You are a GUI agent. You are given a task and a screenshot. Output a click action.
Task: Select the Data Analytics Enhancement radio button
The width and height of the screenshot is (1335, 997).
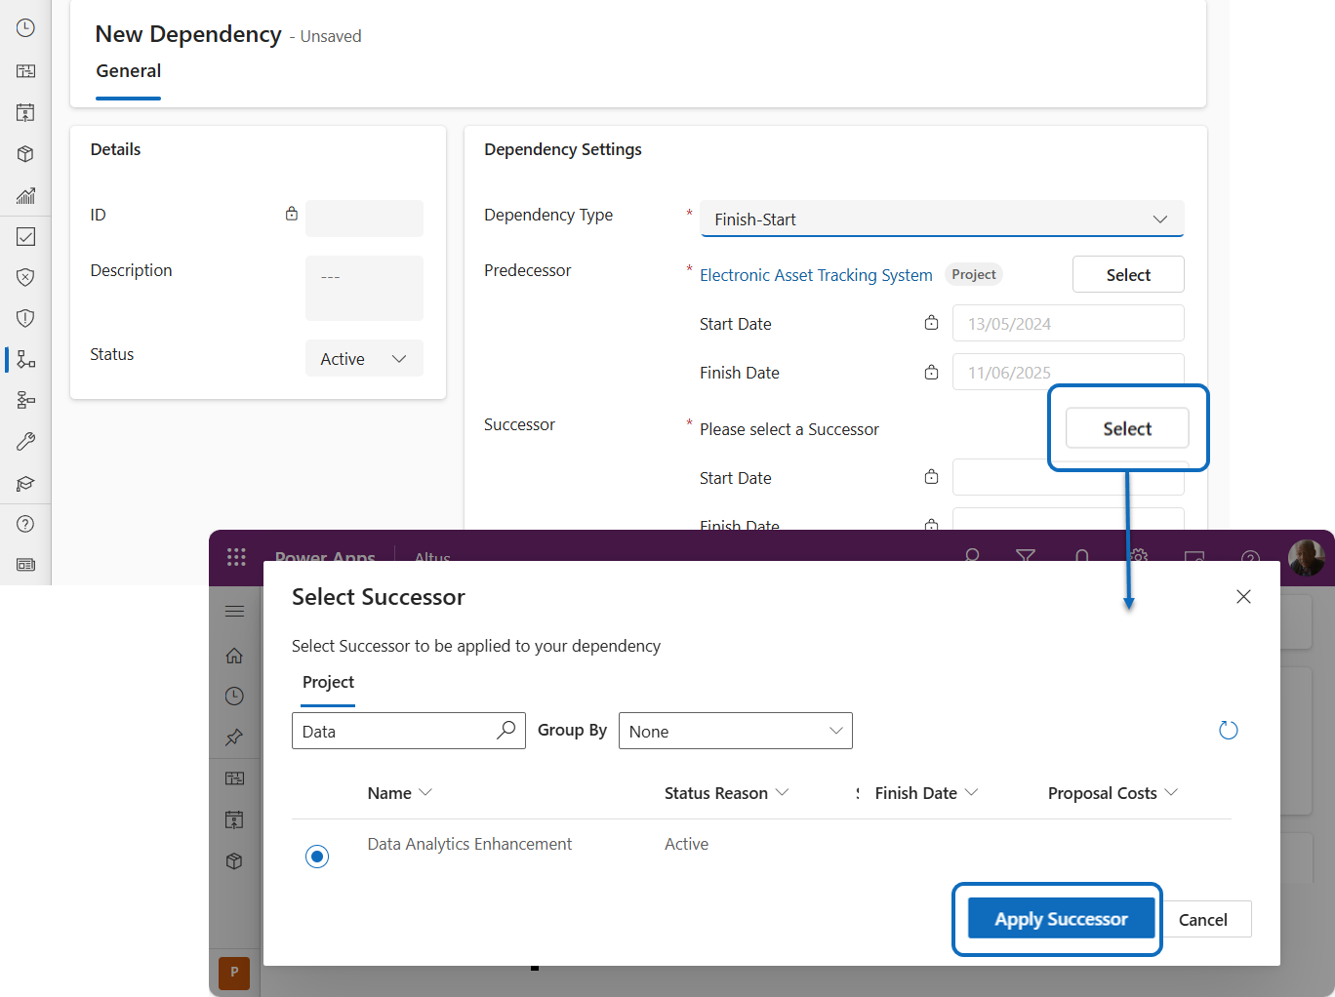[317, 857]
